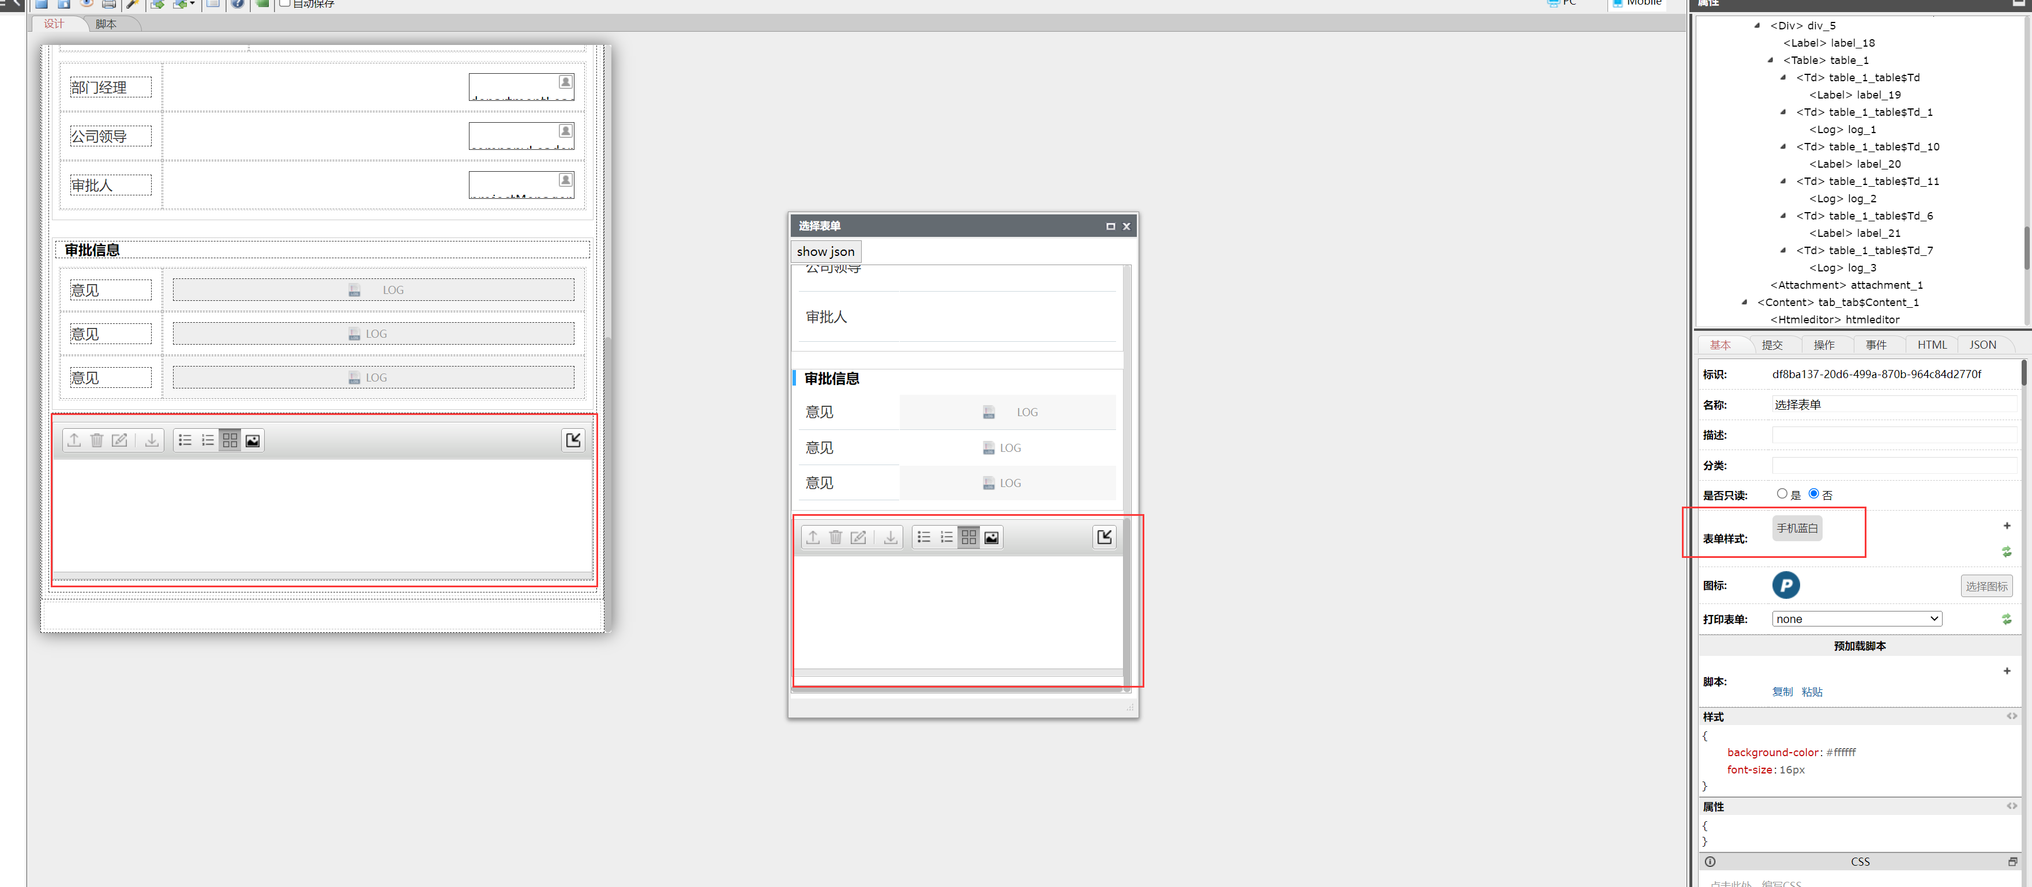The width and height of the screenshot is (2032, 887).
Task: Click minimize-arrow icon in left attachment toolbar
Action: click(573, 440)
